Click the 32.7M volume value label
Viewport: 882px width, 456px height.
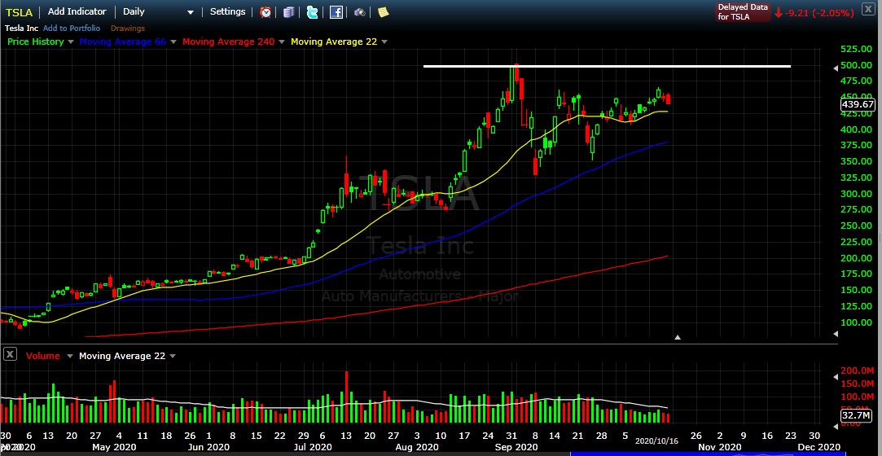858,416
